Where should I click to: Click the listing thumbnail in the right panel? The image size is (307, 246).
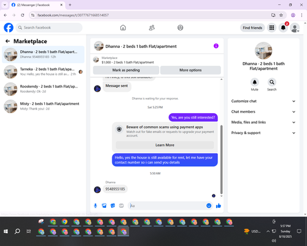263,50
